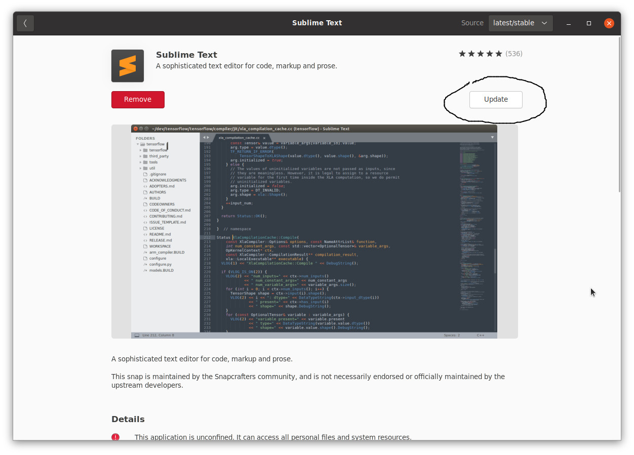
Task: Close the window with the orange X
Action: coord(609,23)
